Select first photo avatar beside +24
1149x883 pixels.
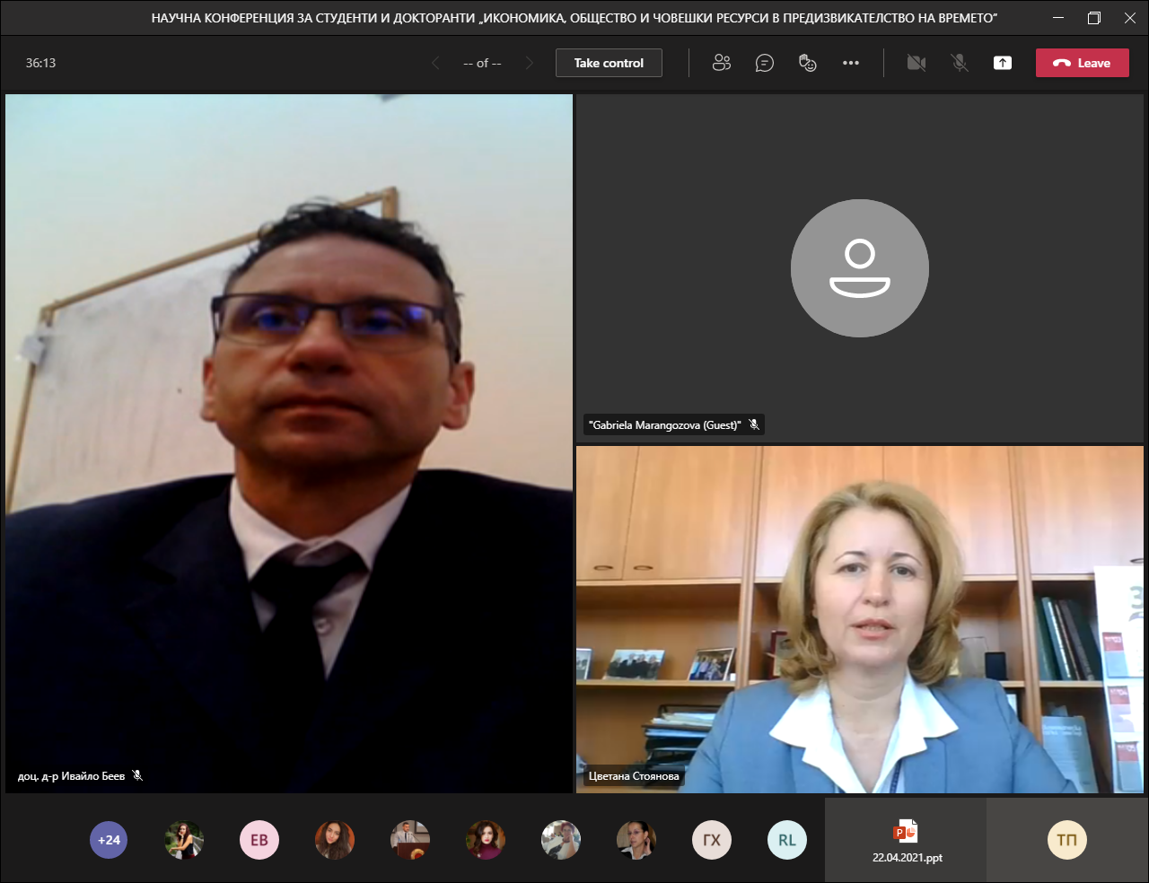(184, 840)
